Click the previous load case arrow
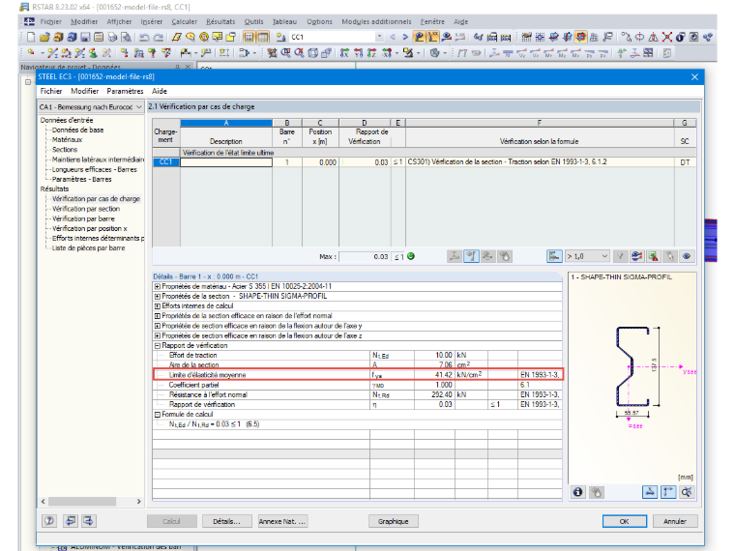The height and width of the screenshot is (551, 735). (x=393, y=37)
